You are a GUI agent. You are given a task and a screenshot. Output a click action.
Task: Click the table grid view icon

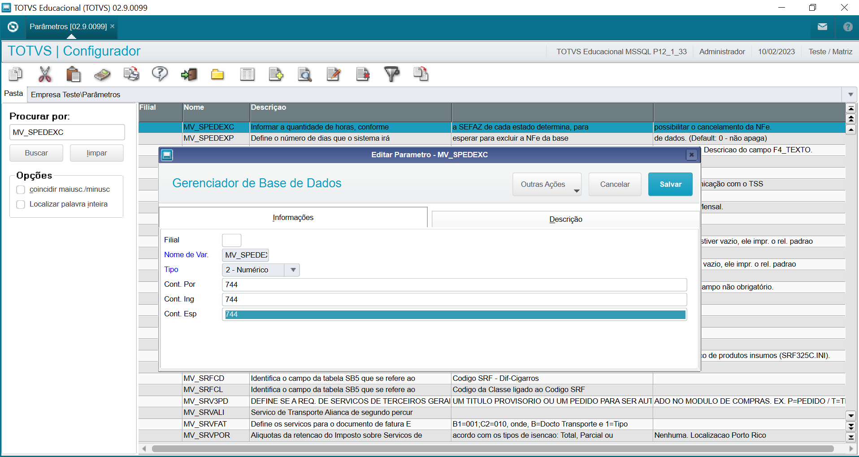(x=247, y=74)
